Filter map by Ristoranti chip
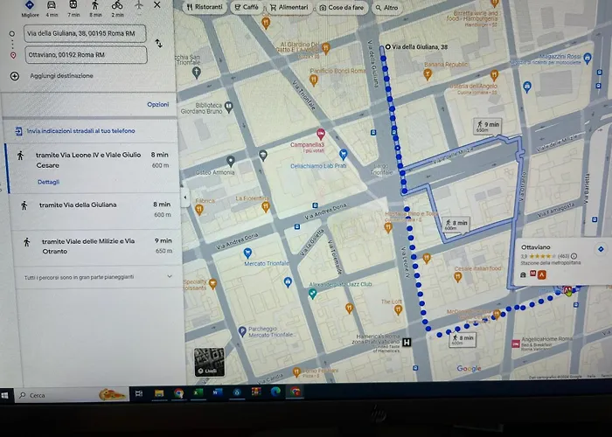The width and height of the screenshot is (612, 437). [205, 7]
